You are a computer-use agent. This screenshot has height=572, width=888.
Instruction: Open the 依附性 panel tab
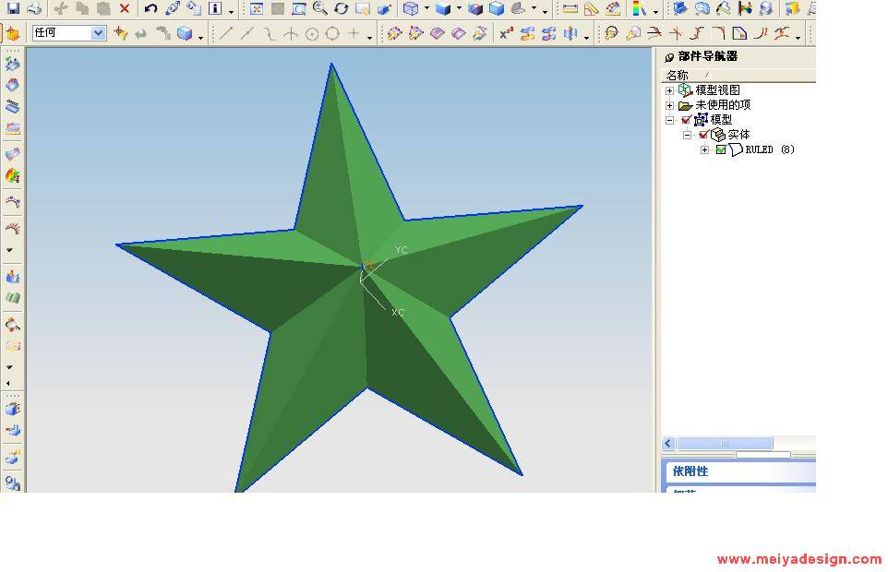click(x=691, y=471)
